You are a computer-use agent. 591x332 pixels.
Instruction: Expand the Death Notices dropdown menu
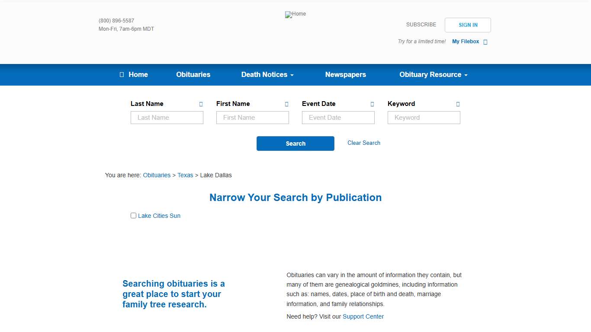[x=267, y=75]
